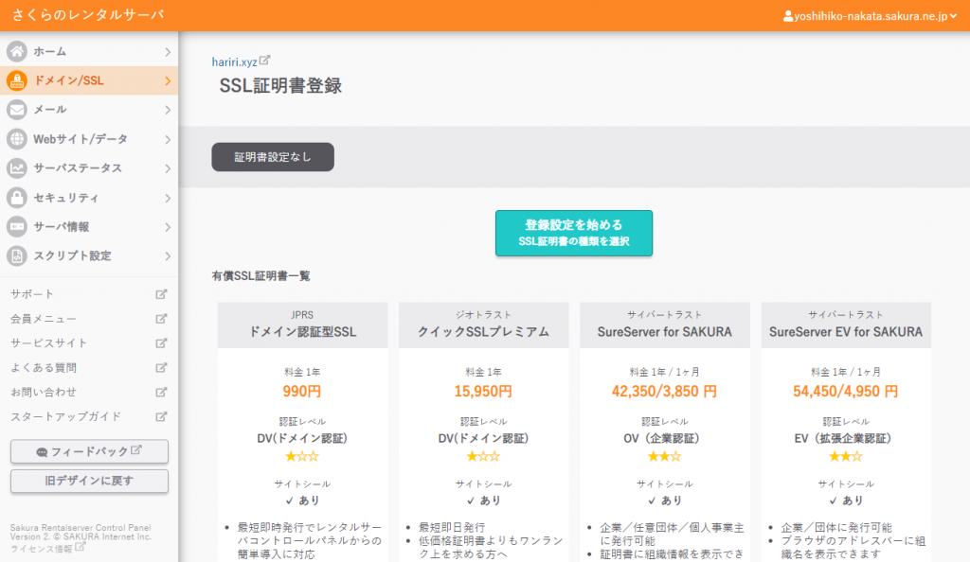Open the hariri.xyz link
970x562 pixels.
[x=235, y=61]
